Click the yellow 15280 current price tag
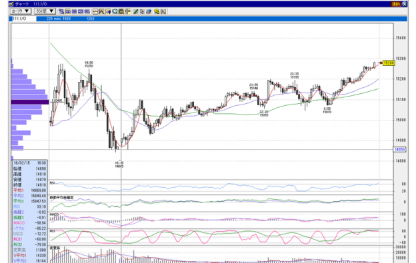This screenshot has height=263, width=416. [x=389, y=63]
